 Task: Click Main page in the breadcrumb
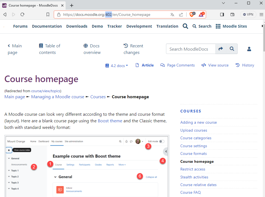15,97
